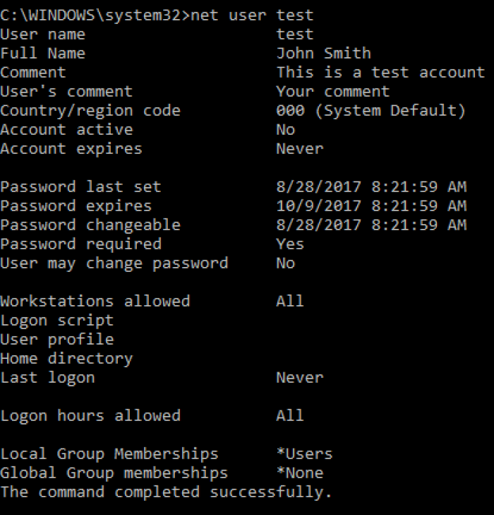
Task: Click the '*None' global group membership
Action: pos(299,473)
